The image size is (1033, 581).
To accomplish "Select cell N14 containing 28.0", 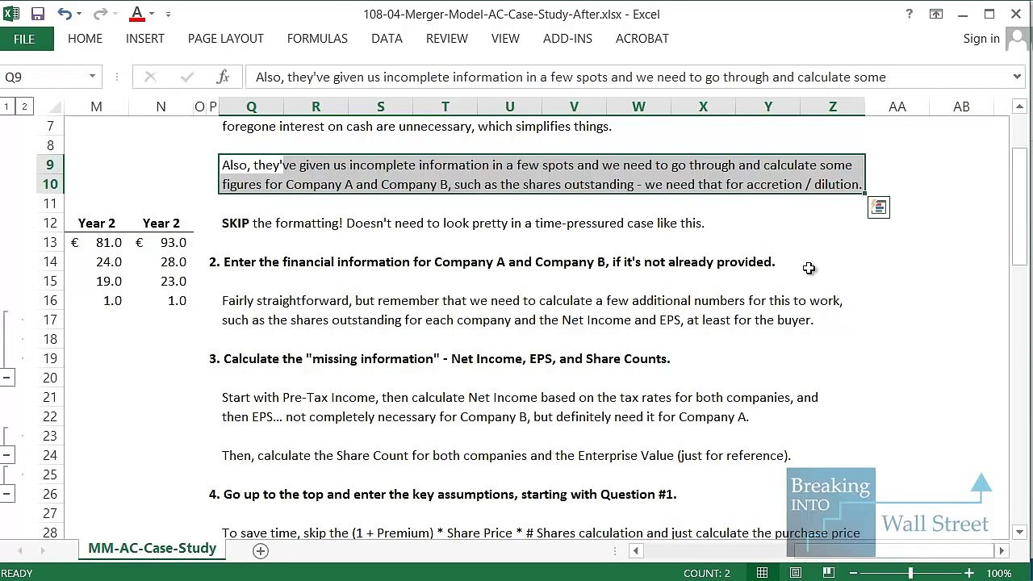I will coord(161,261).
